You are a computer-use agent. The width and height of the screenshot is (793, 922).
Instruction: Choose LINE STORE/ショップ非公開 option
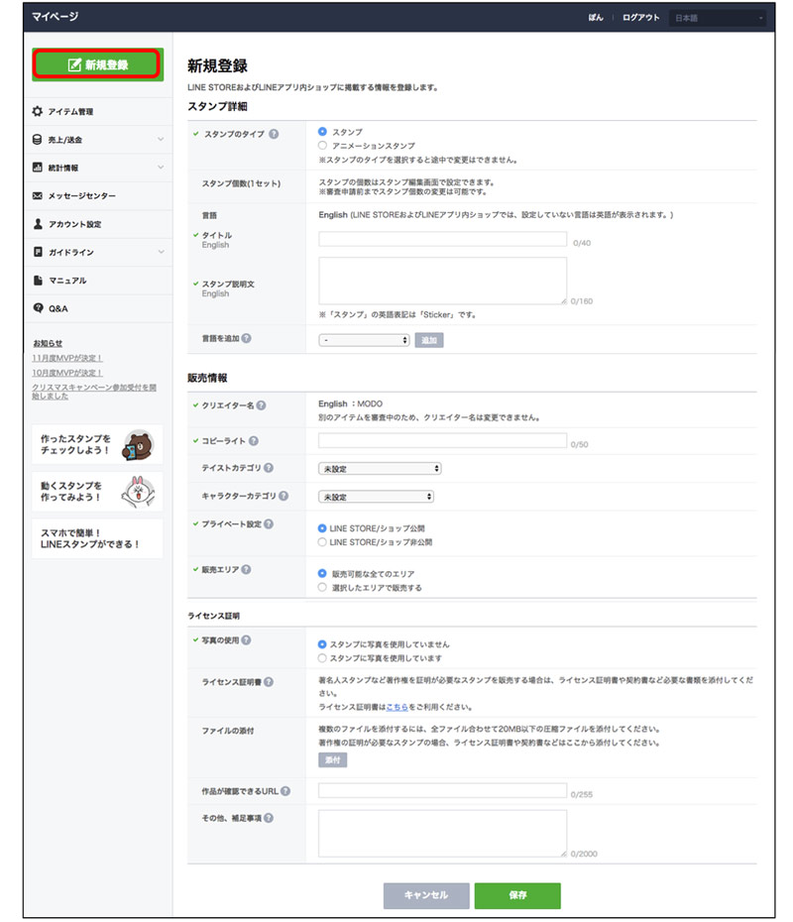click(x=322, y=542)
